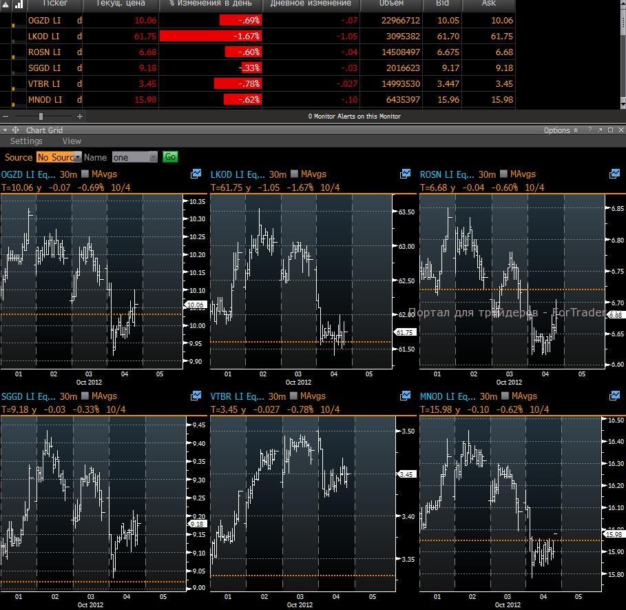The height and width of the screenshot is (610, 626).
Task: Open the Settings menu
Action: pyautogui.click(x=26, y=141)
